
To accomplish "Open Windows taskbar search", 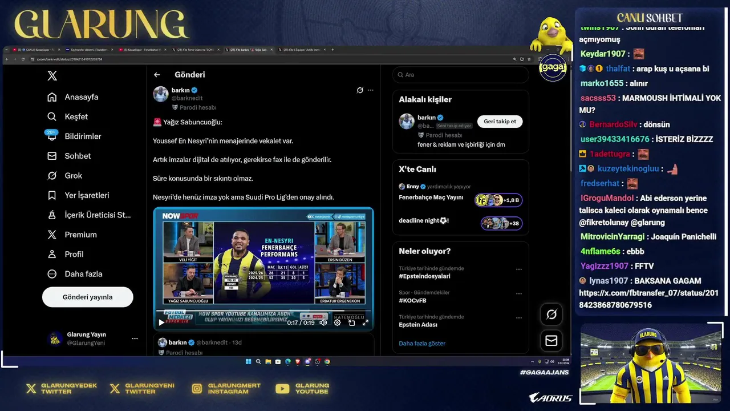I will click(258, 361).
